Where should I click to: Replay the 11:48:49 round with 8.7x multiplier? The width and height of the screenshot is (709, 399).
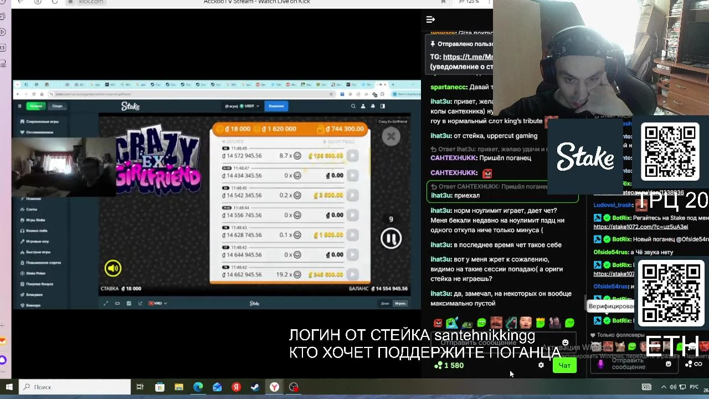pos(352,156)
